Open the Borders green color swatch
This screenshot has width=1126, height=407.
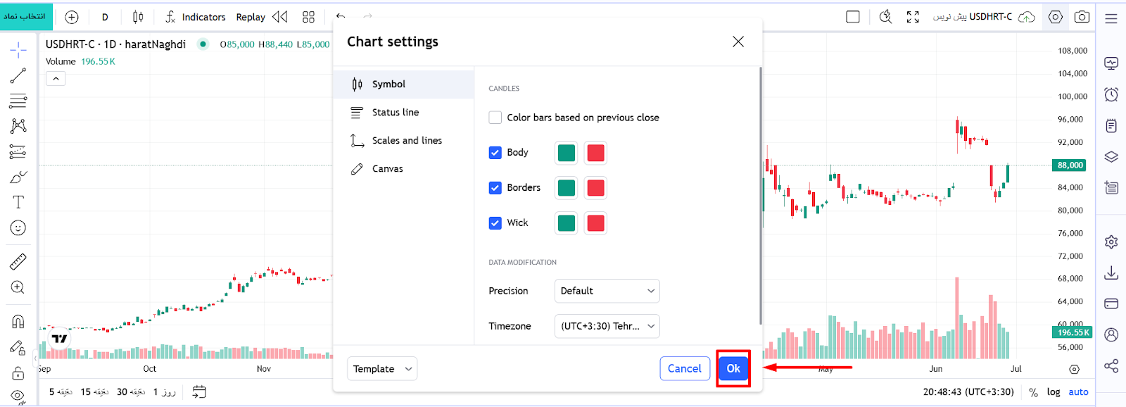click(567, 188)
